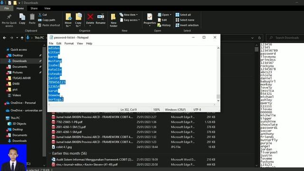Click the Cut scissors icon
Viewport: 304px width, 171px height.
(x=40, y=15)
